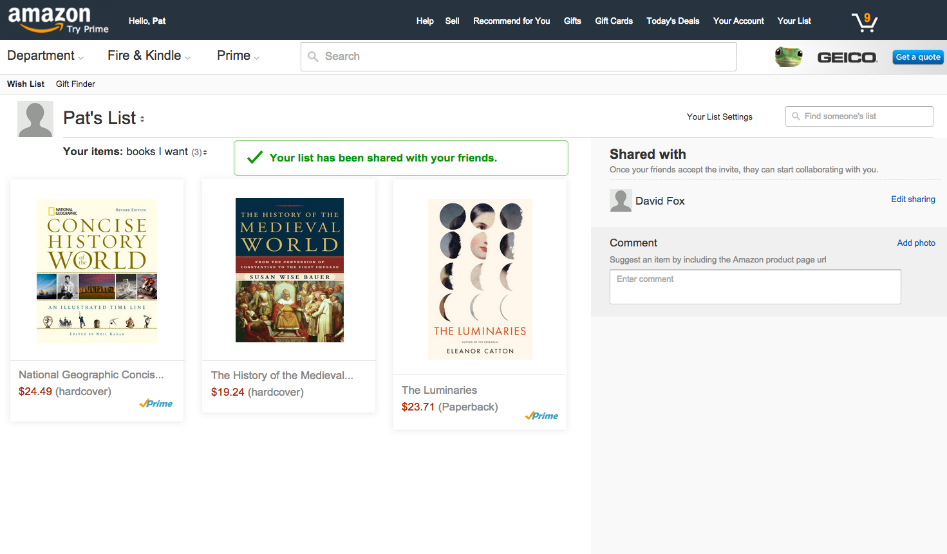Click the Hello, Pat greeting
The height and width of the screenshot is (554, 947).
pos(147,21)
